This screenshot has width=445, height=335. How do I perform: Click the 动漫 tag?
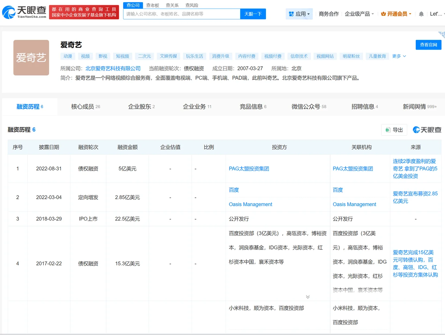[68, 56]
